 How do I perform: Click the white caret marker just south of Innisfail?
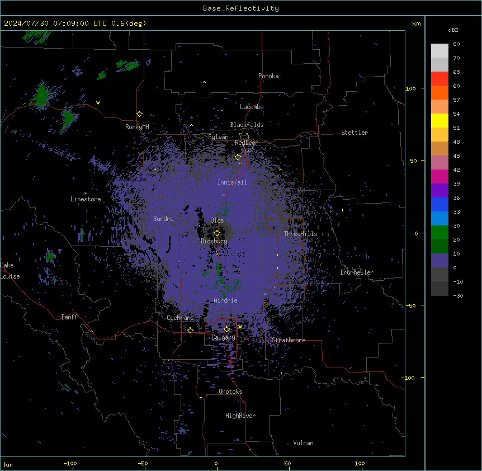[224, 195]
